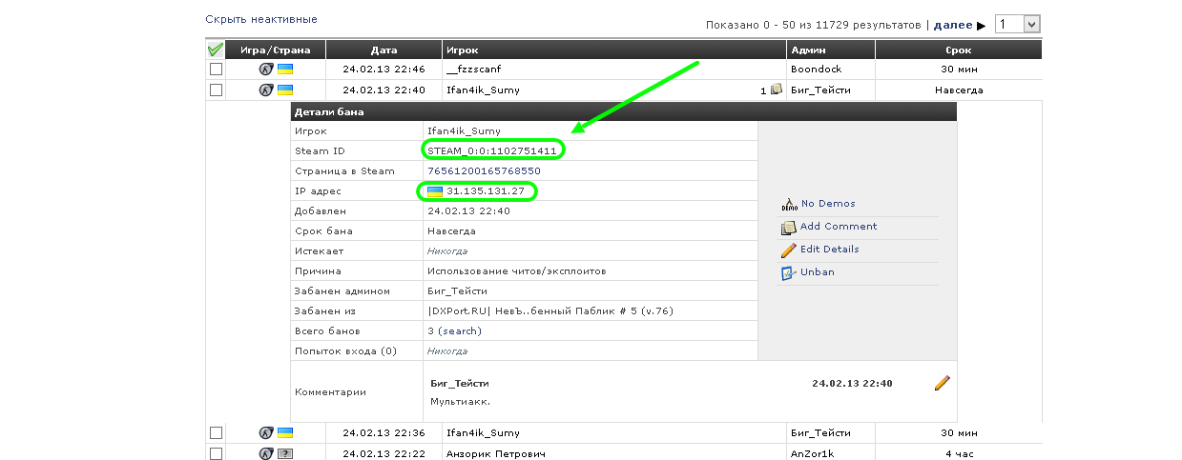Click the search link next to total bans
Screen dimensions: 1182x460
[460, 331]
